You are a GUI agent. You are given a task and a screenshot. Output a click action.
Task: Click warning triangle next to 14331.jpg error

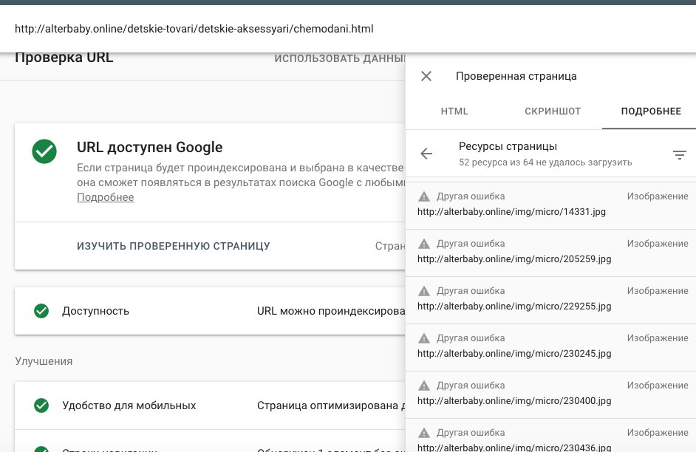point(423,194)
